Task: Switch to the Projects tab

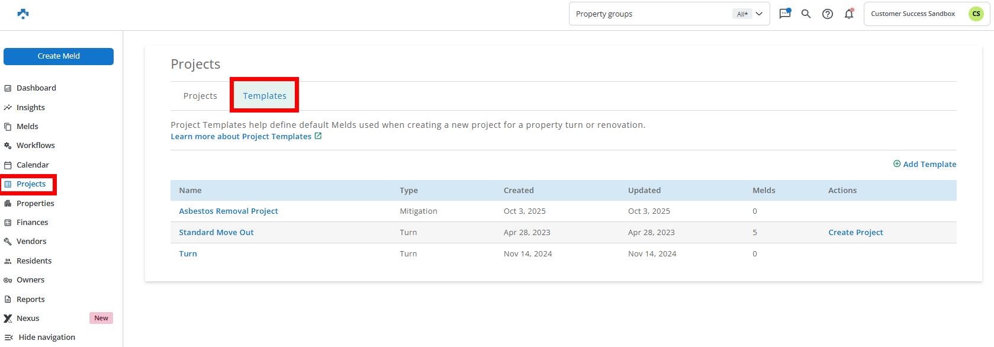Action: (x=200, y=96)
